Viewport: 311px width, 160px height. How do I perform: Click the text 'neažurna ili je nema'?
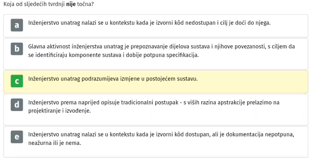pos(55,143)
